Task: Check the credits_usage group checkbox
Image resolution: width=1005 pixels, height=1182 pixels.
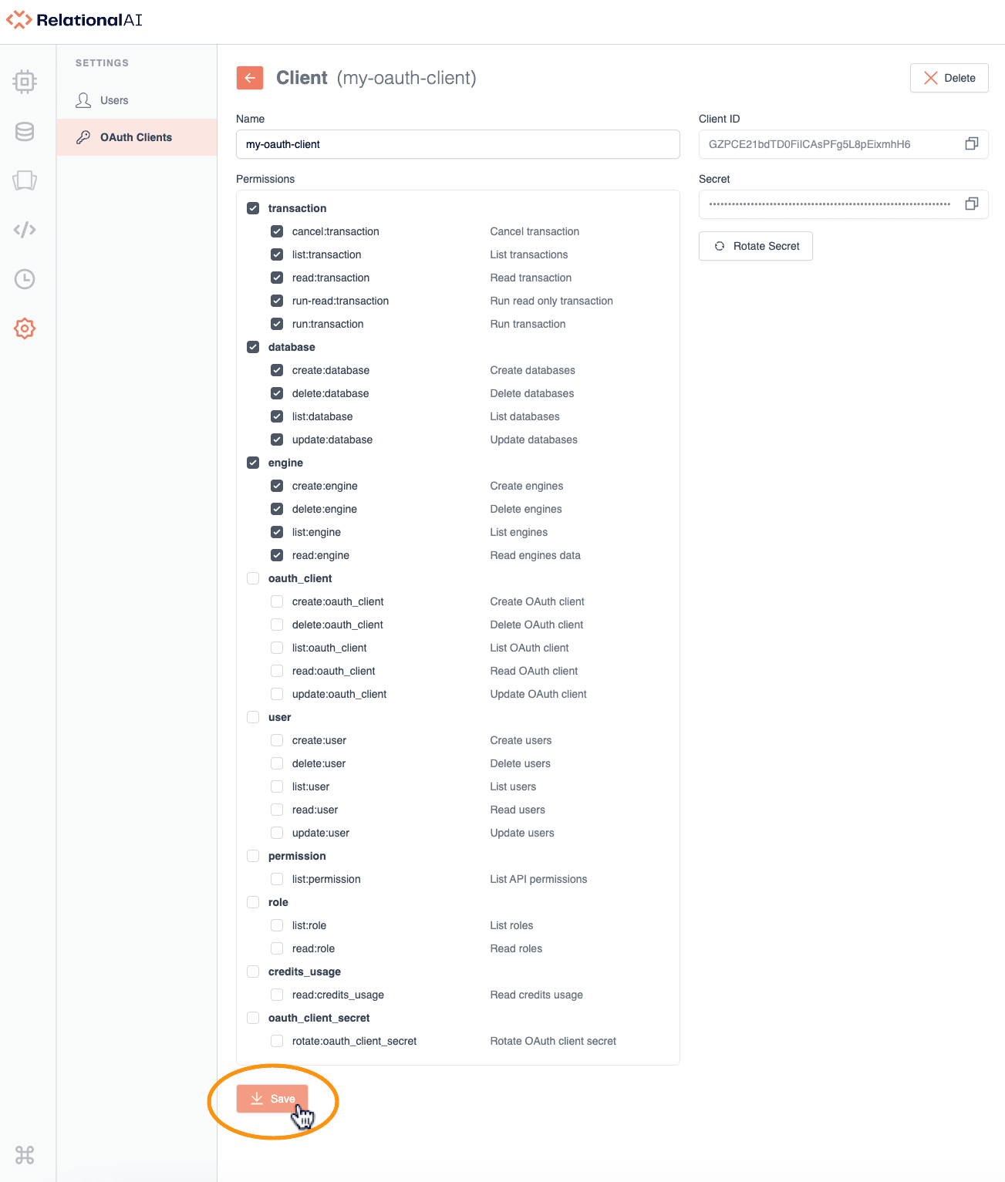Action: point(253,972)
